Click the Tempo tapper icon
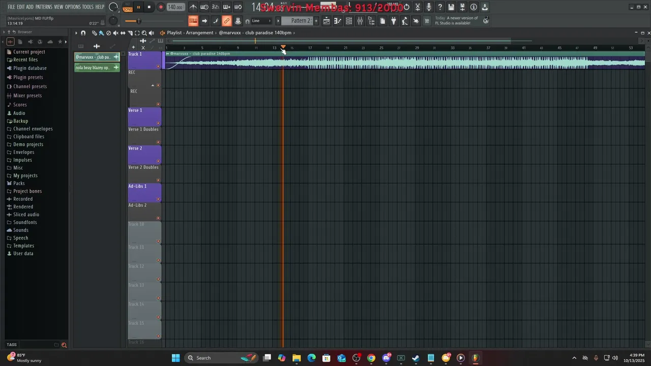651x366 pixels. click(x=404, y=21)
